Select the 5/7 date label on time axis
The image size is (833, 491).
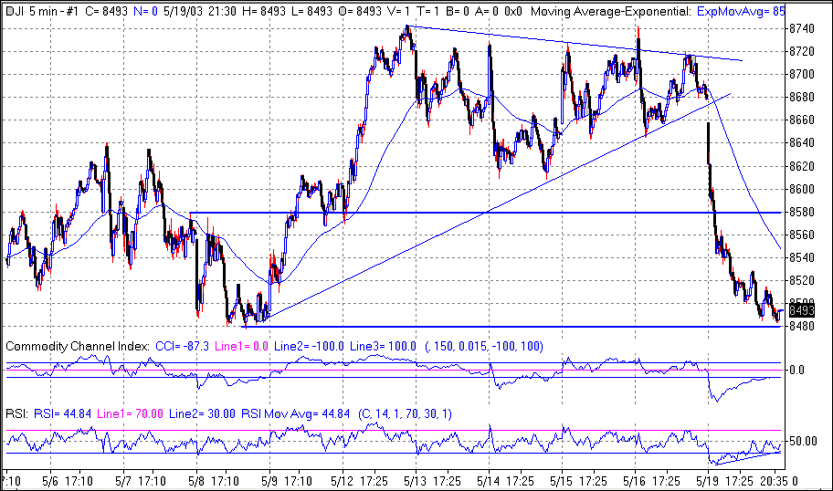123,482
